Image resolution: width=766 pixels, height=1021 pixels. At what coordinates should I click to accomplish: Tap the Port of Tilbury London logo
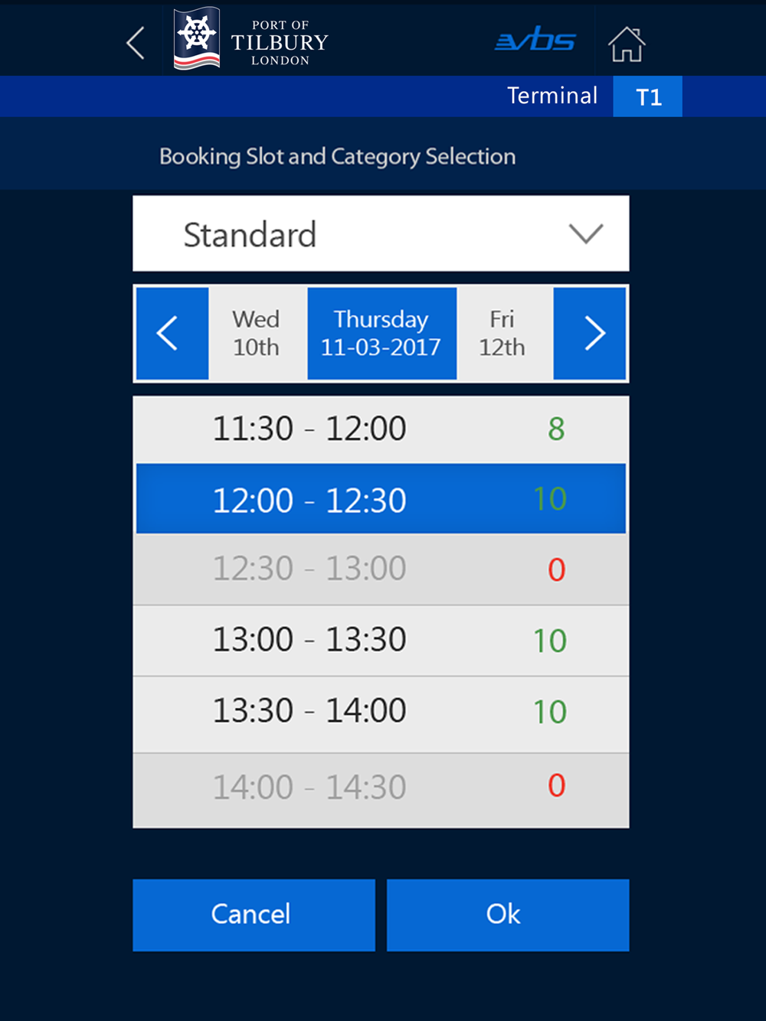(251, 39)
